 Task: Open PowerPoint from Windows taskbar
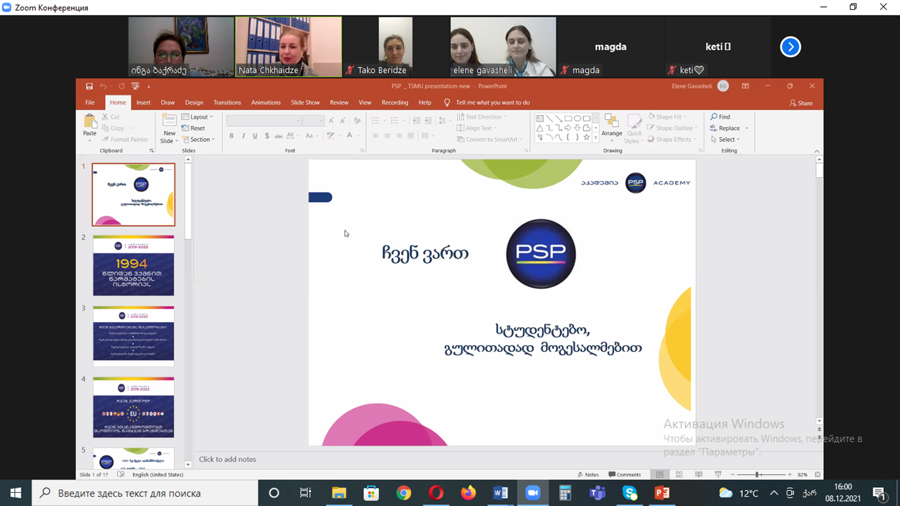tap(662, 493)
